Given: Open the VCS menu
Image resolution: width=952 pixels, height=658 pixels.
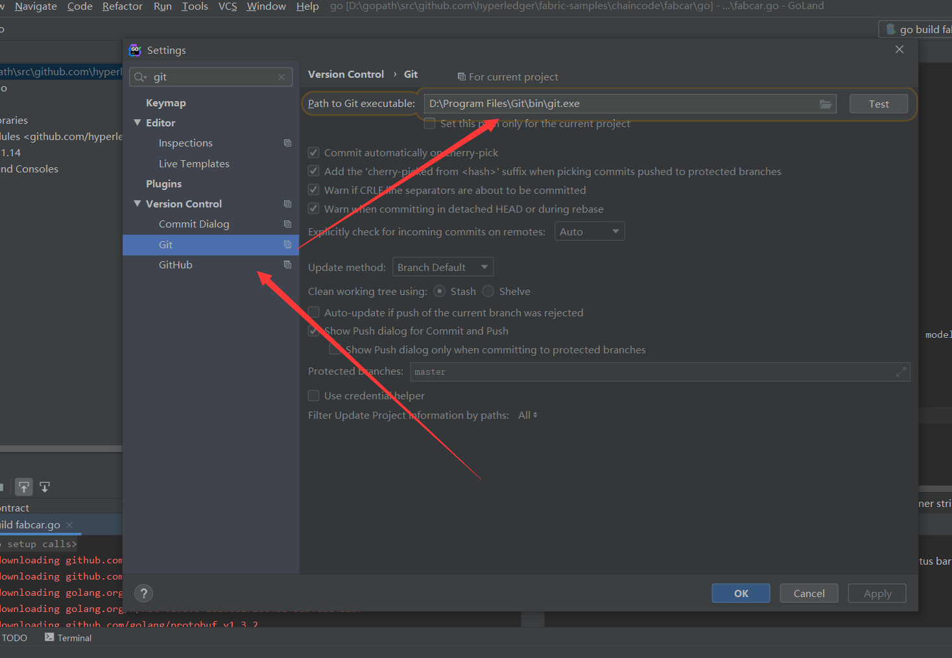Looking at the screenshot, I should click(228, 6).
